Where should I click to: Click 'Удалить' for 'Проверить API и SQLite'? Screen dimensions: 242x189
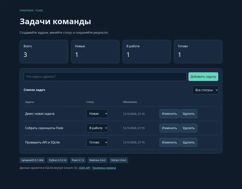[x=189, y=142]
